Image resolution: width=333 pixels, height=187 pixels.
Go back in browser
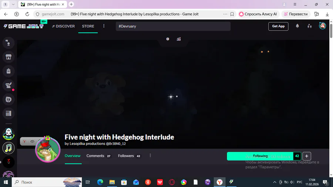6,14
